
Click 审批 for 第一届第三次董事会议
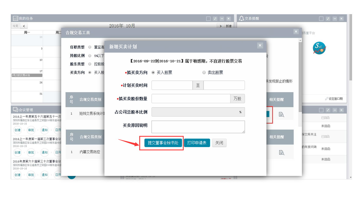pyautogui.click(x=31, y=152)
